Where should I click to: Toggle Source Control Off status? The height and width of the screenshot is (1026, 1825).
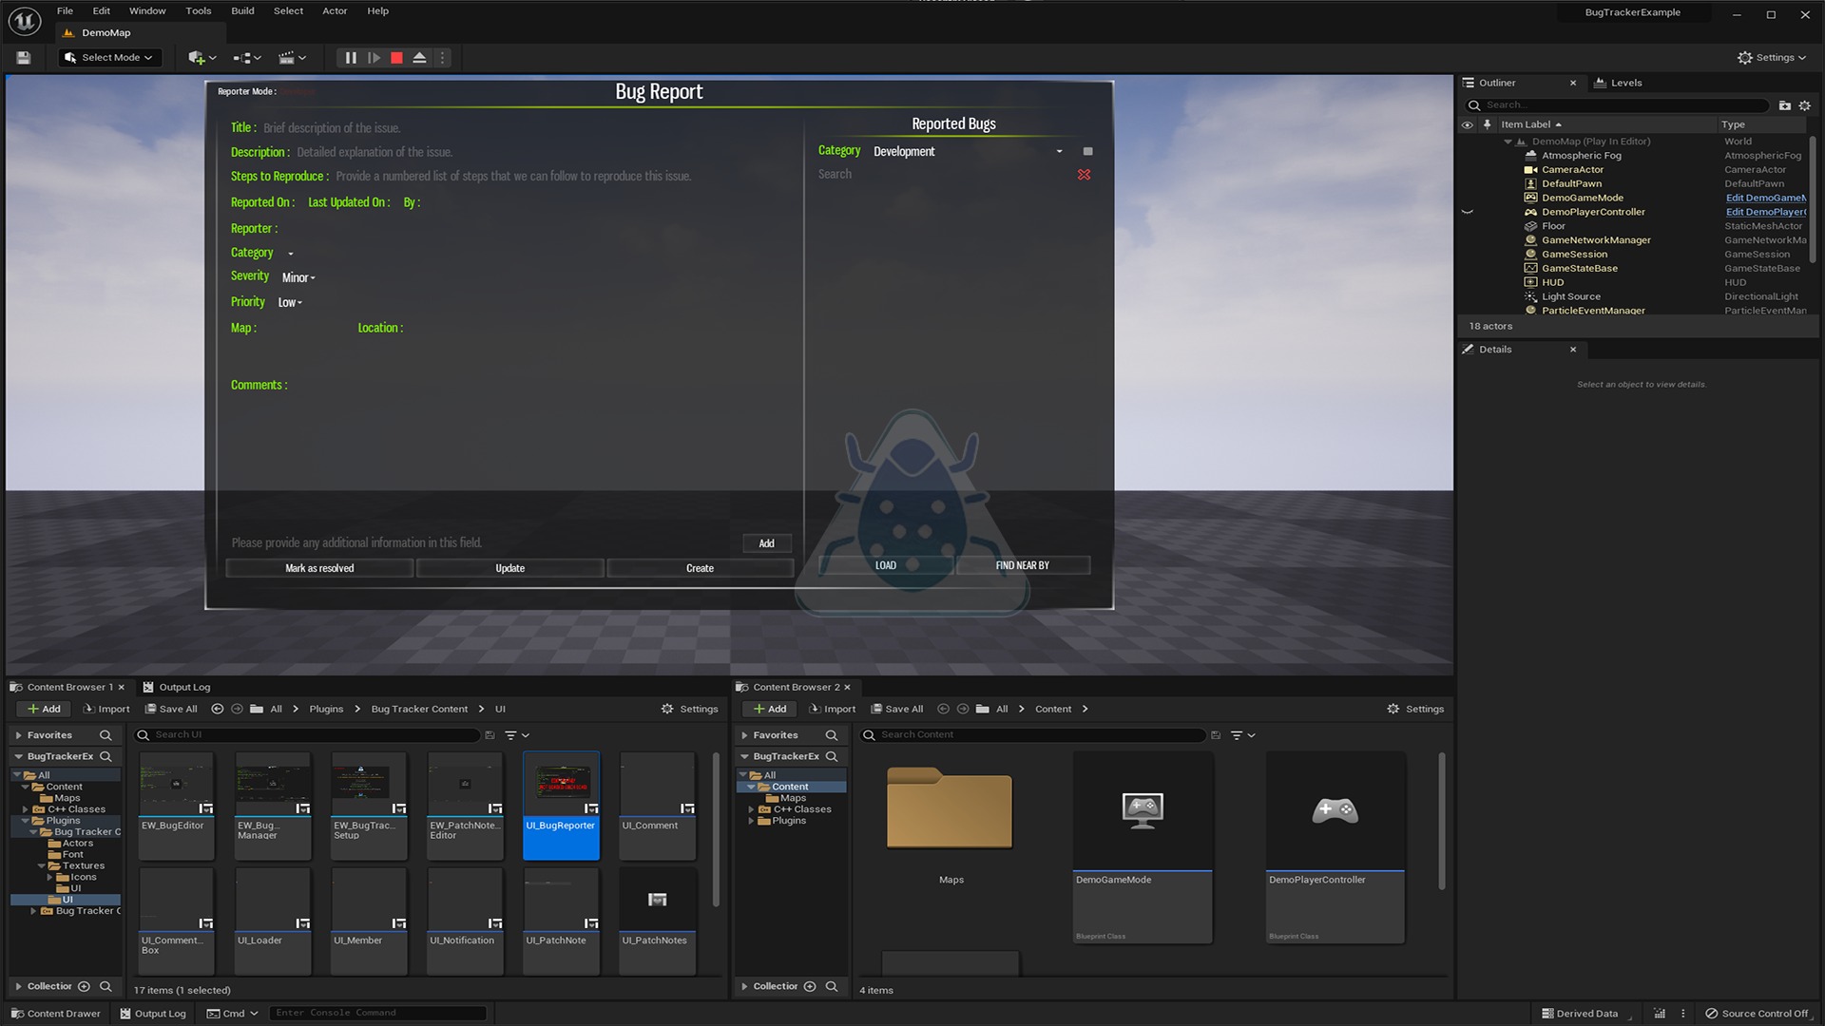[x=1758, y=1014]
